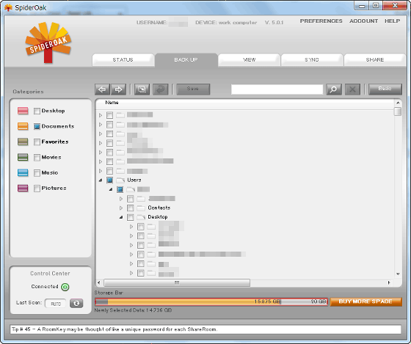
Task: Switch to the VIEW tab
Action: [x=249, y=60]
